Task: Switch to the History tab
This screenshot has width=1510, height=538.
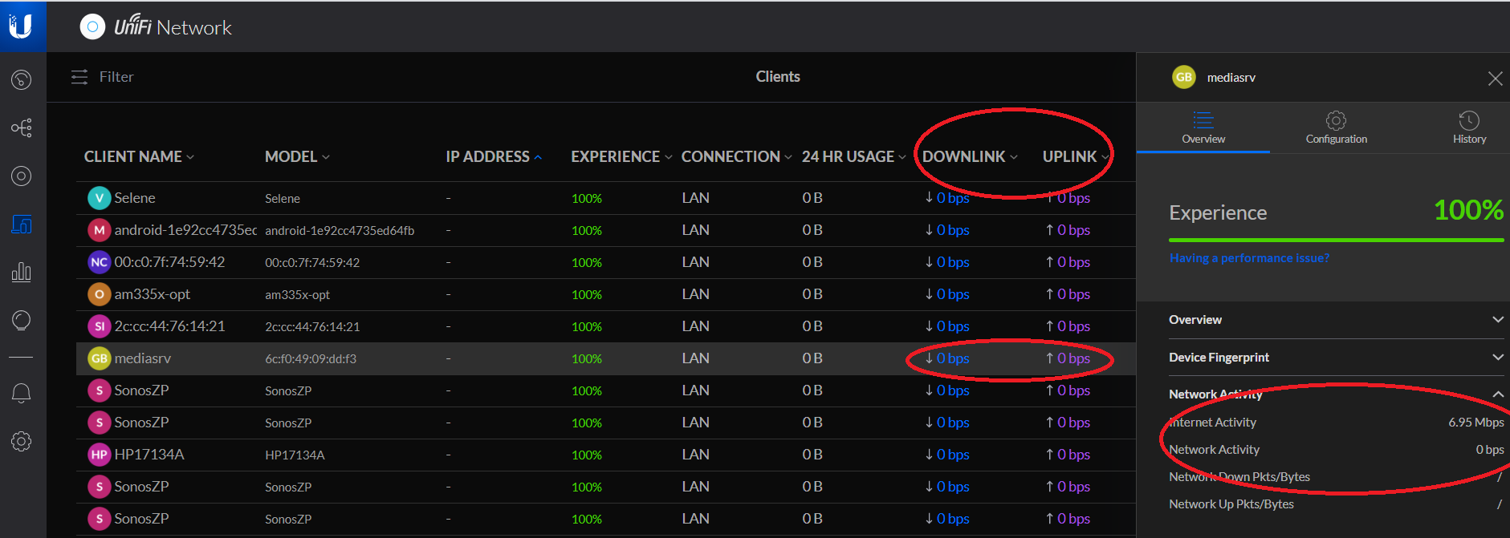Action: pos(1469,127)
